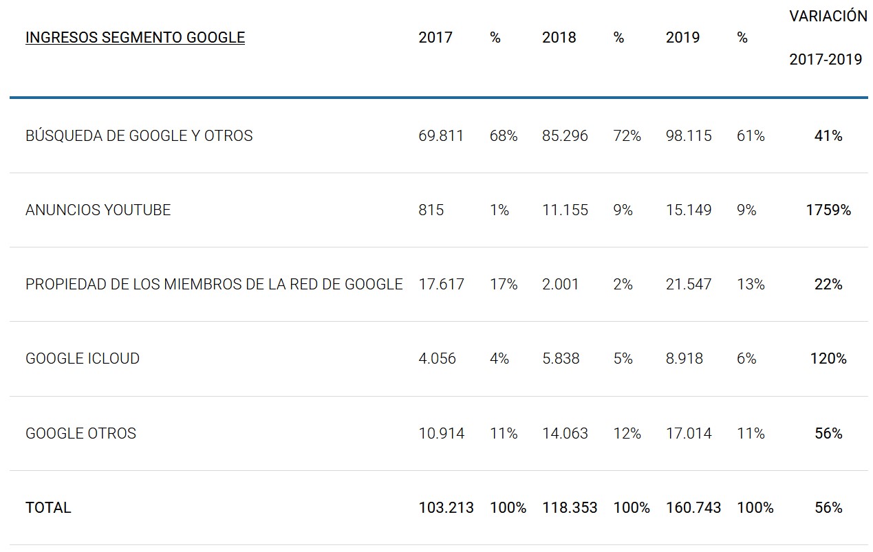Click the GOOGLE ICLOUD row label
Image resolution: width=873 pixels, height=552 pixels.
83,359
